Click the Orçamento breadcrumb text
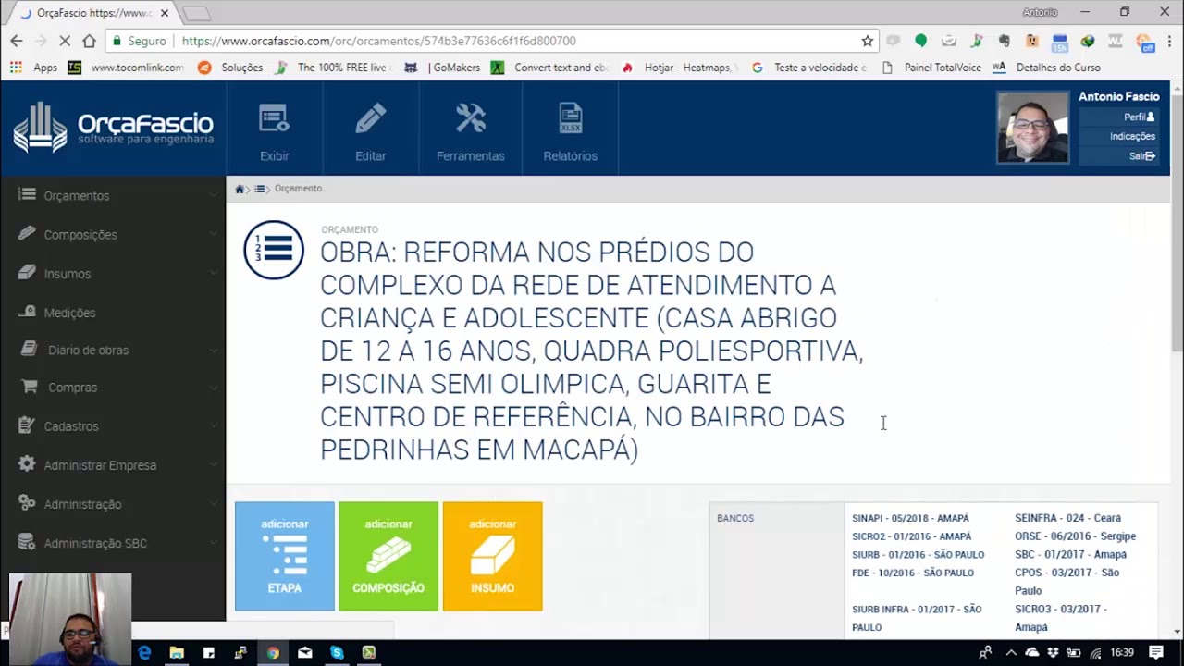This screenshot has height=666, width=1184. tap(298, 188)
